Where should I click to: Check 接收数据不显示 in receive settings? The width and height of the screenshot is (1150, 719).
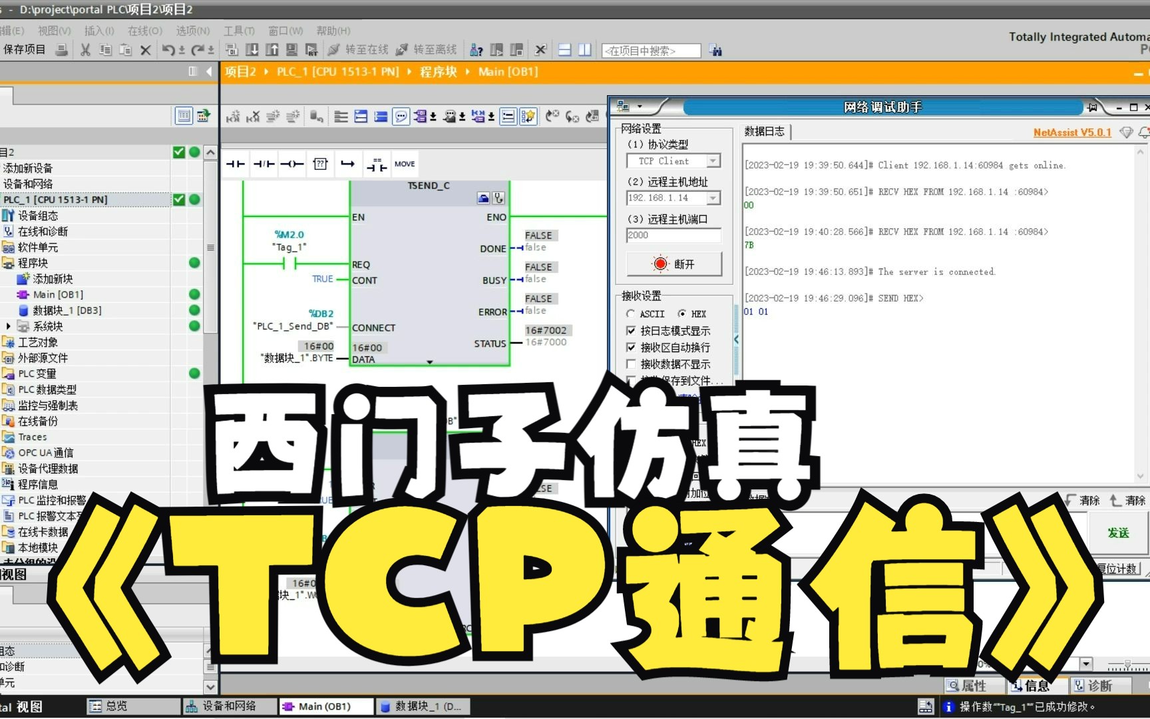coord(631,364)
